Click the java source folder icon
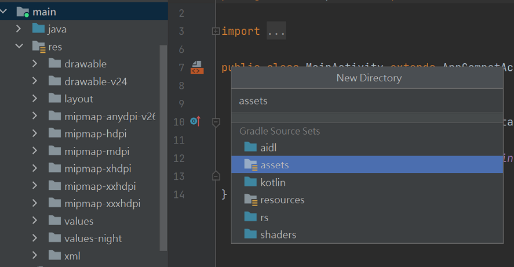 tap(39, 28)
